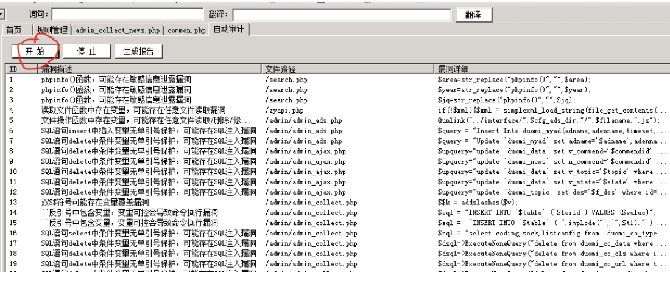Select row 16 SQL select description
The height and width of the screenshot is (281, 670).
149,233
